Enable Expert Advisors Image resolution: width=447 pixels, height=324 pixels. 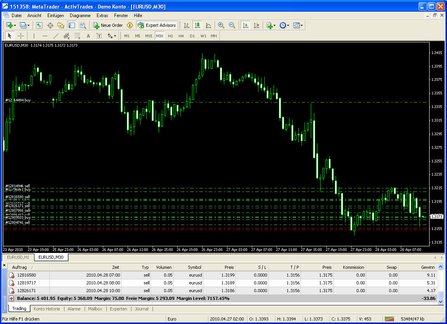tap(157, 25)
